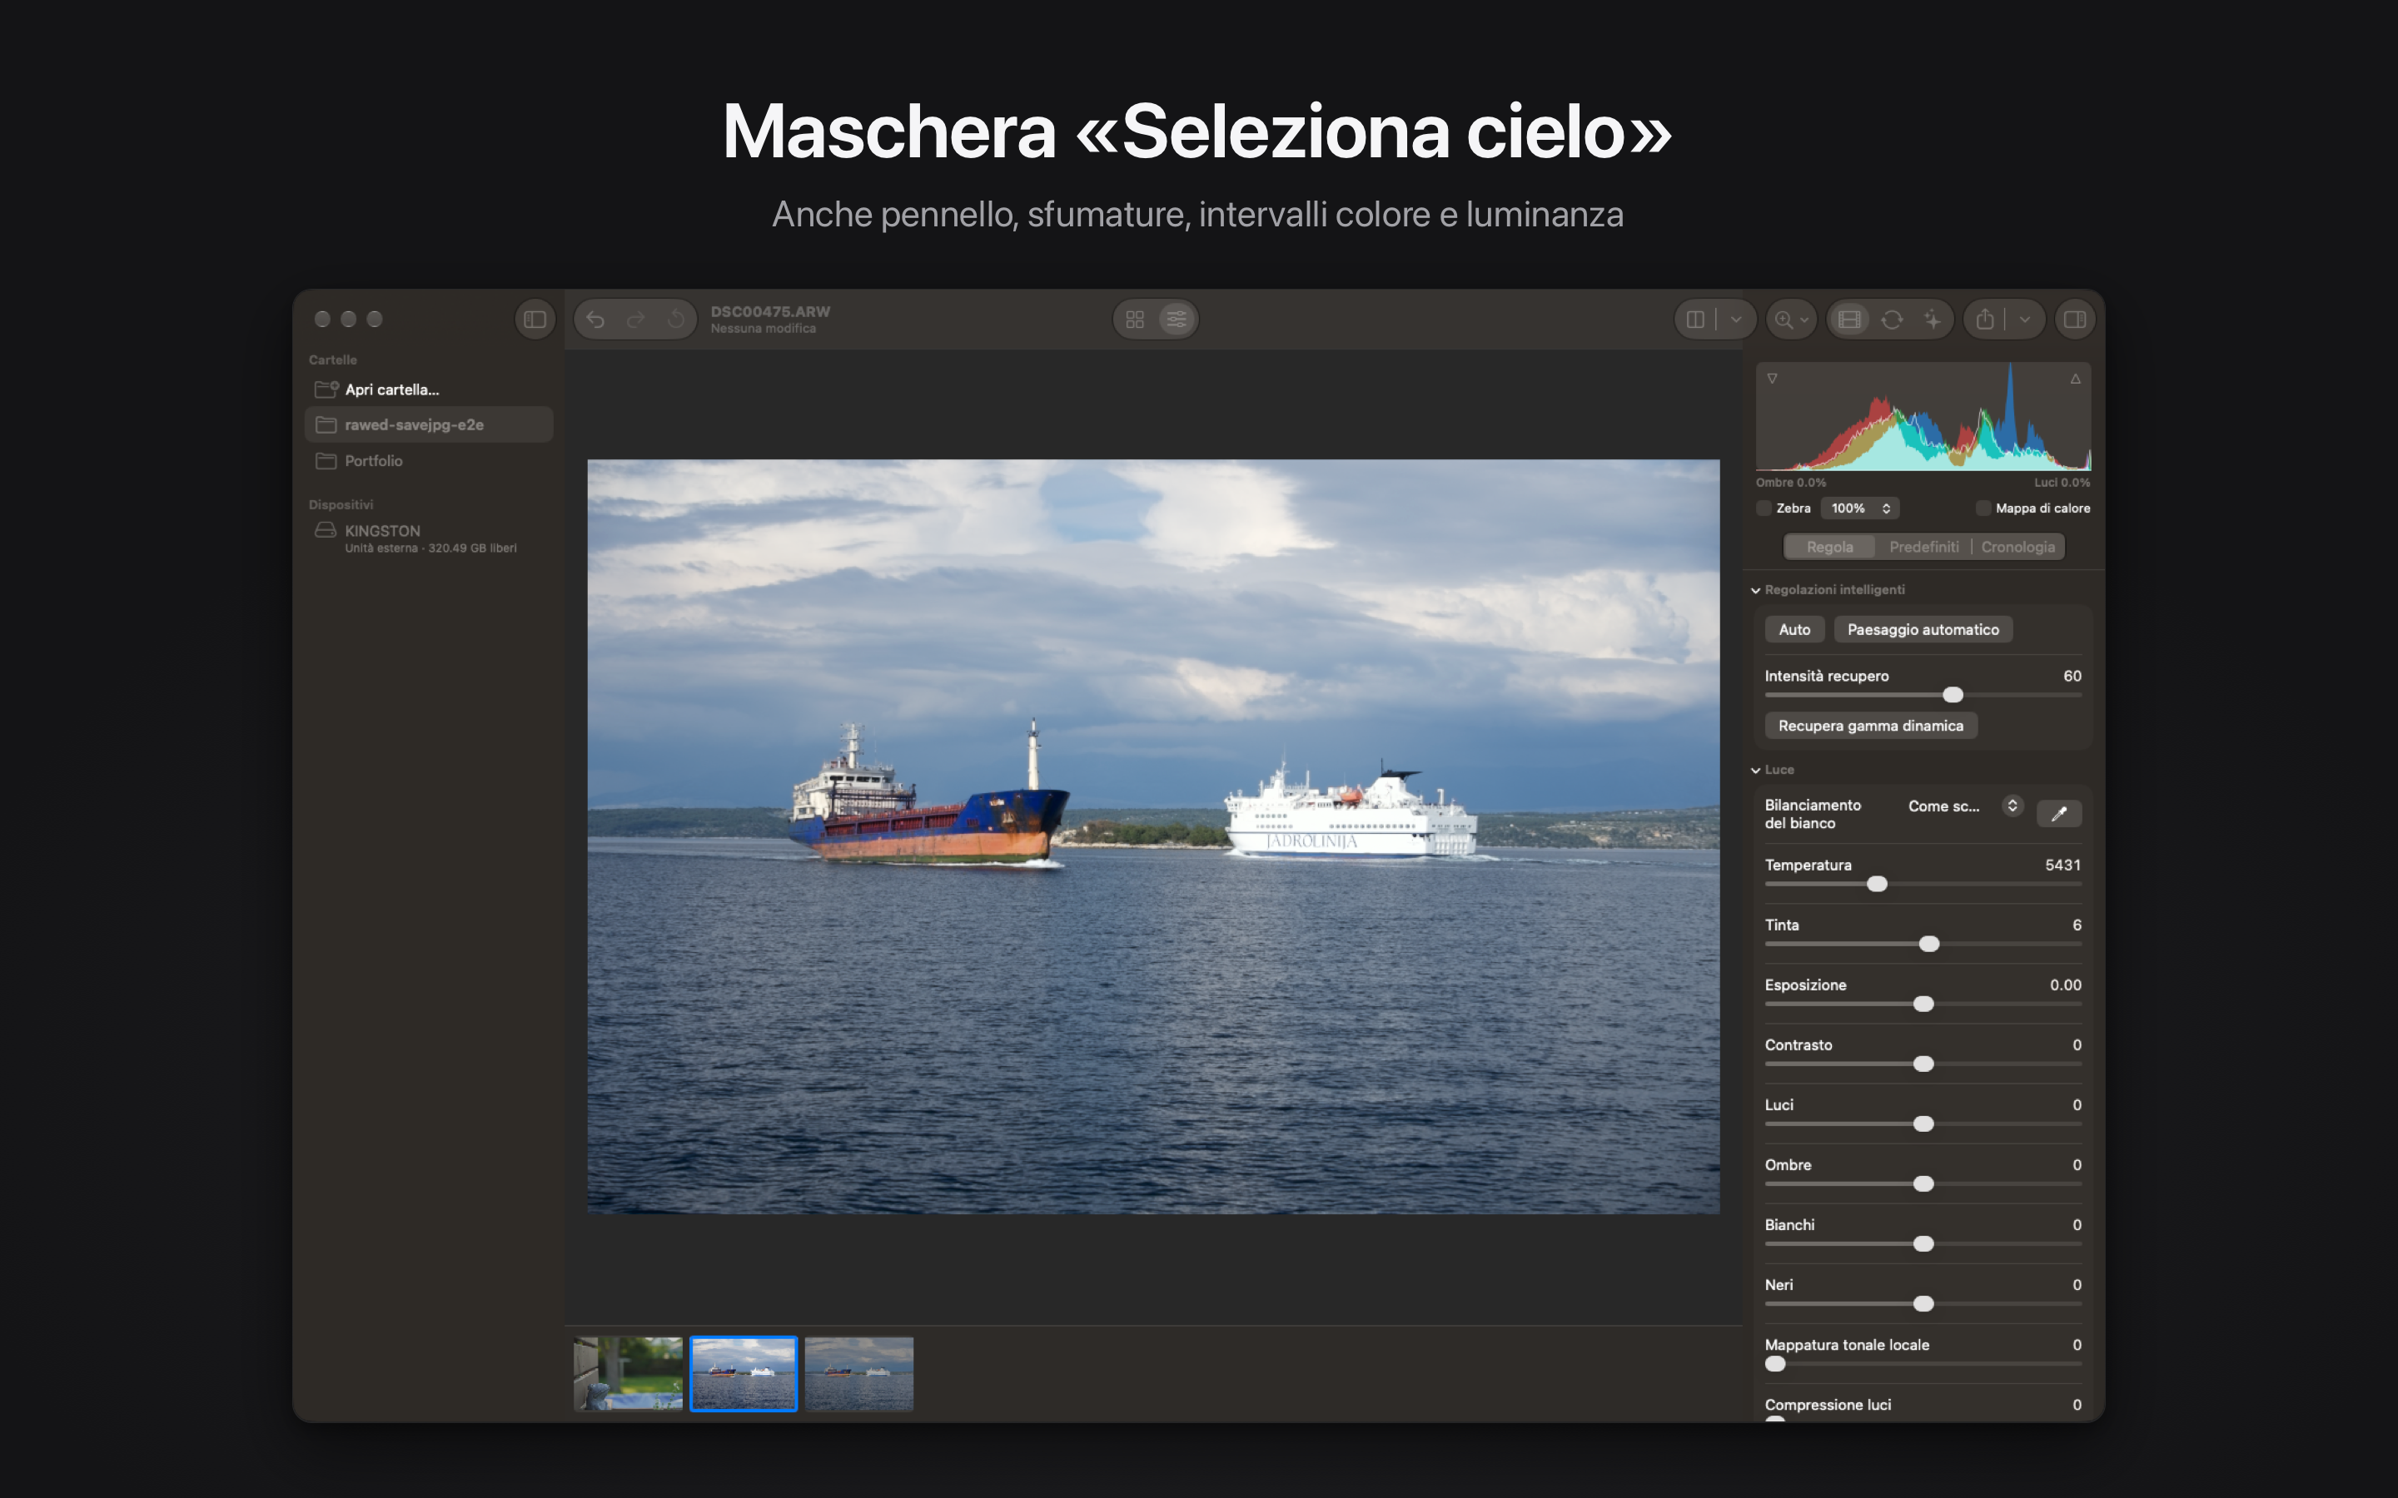
Task: Select the rawed-savejpg-e2e folder
Action: tap(428, 425)
